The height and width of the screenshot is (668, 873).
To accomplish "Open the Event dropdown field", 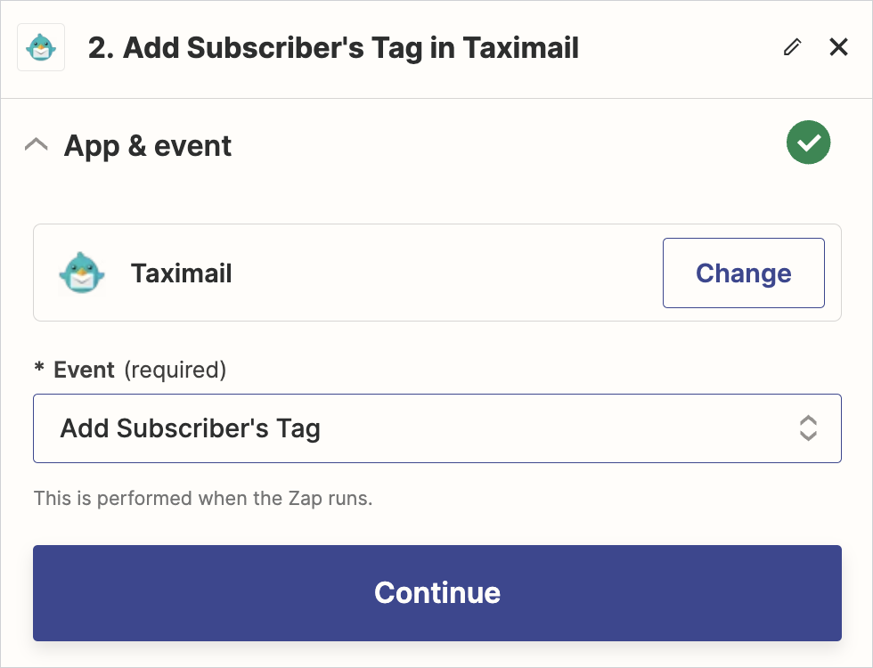I will click(436, 428).
